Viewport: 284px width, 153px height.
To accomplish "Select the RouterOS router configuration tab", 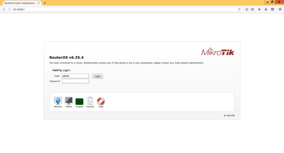I will point(20,3).
